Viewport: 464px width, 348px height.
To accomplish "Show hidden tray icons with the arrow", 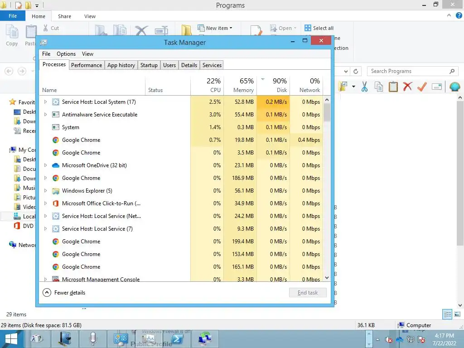I will click(x=377, y=340).
